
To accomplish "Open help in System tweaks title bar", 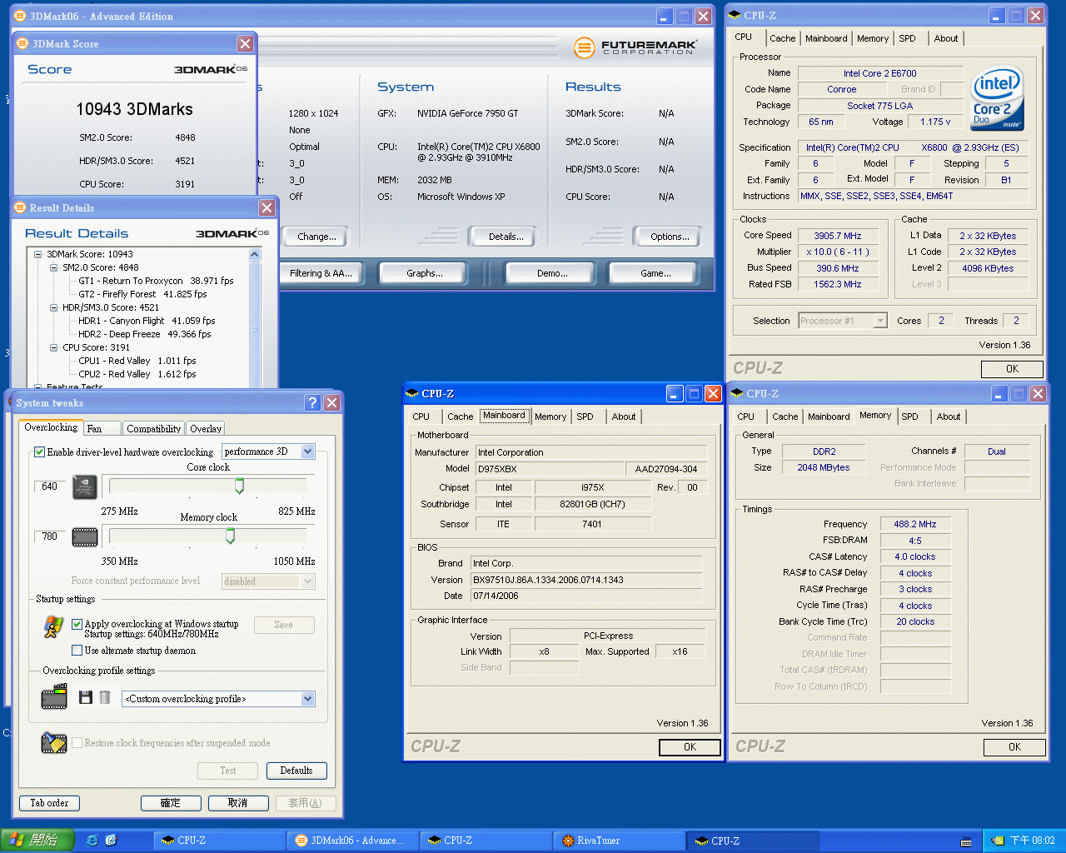I will 312,403.
